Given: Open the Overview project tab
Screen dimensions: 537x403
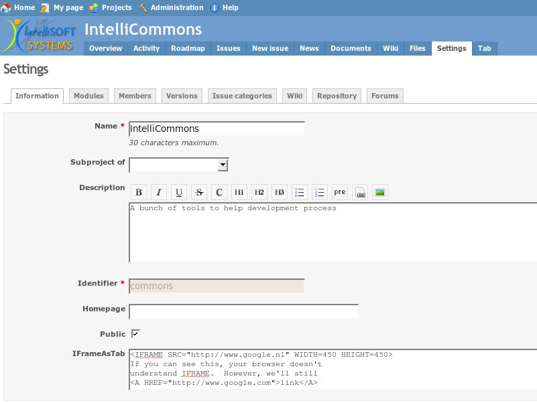Looking at the screenshot, I should (x=105, y=49).
